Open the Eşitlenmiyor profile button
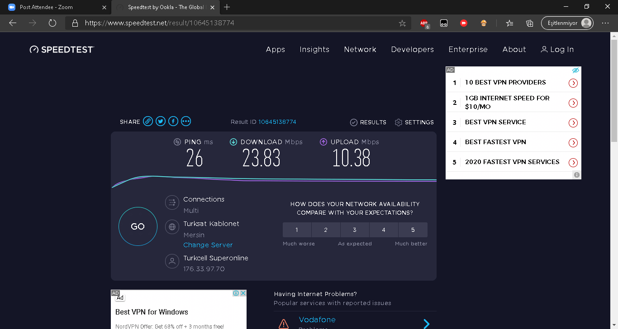The image size is (618, 329). [567, 23]
